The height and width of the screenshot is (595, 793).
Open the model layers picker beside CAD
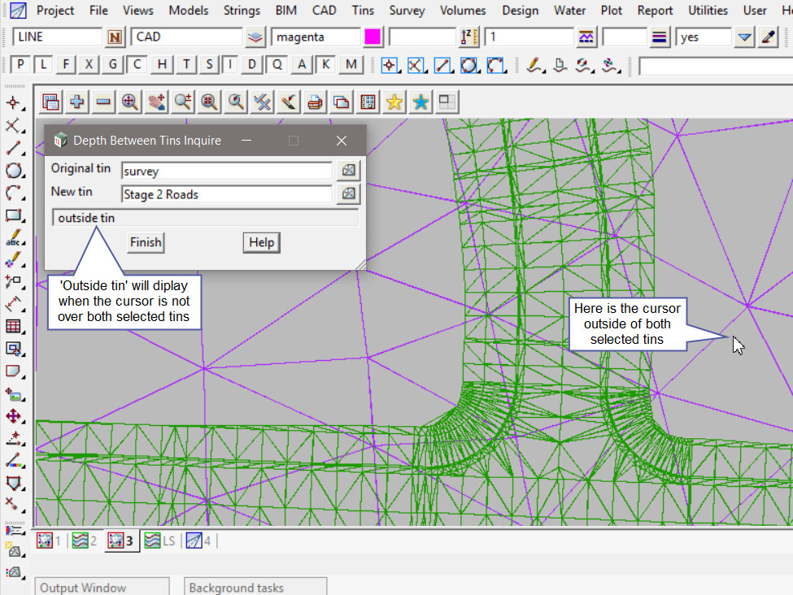pyautogui.click(x=256, y=37)
